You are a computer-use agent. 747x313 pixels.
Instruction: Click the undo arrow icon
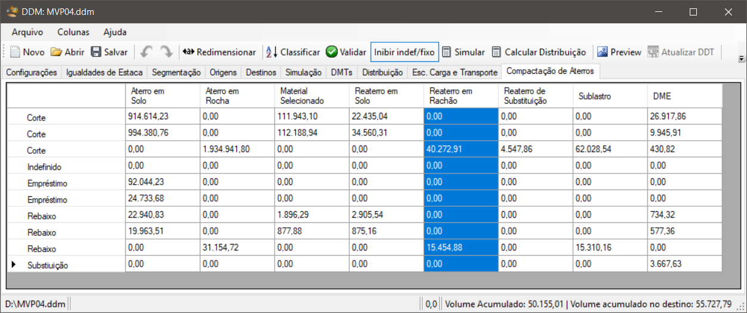point(146,52)
